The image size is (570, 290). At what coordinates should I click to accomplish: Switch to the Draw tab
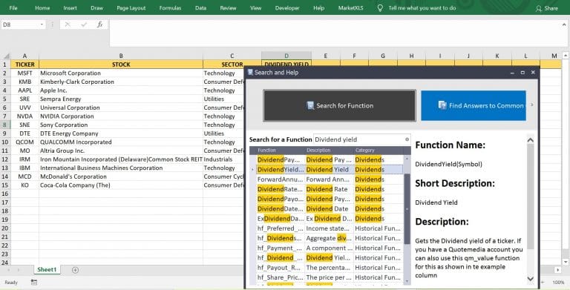(x=96, y=8)
